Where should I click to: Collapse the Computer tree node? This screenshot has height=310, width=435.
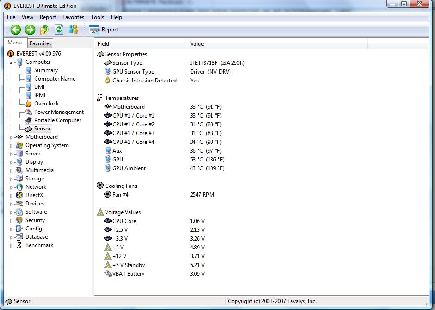(12, 62)
